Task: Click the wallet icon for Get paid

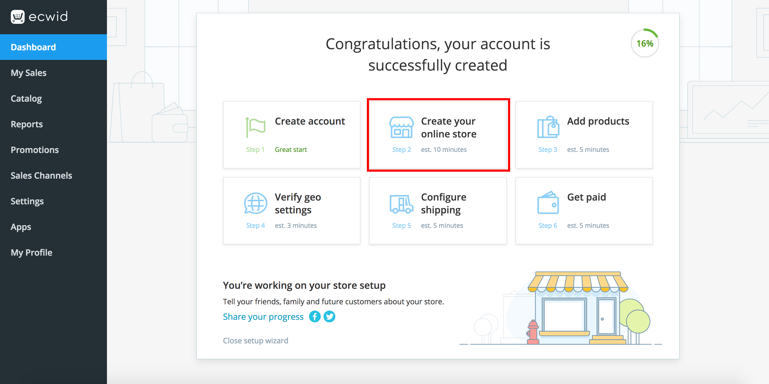Action: coord(548,203)
